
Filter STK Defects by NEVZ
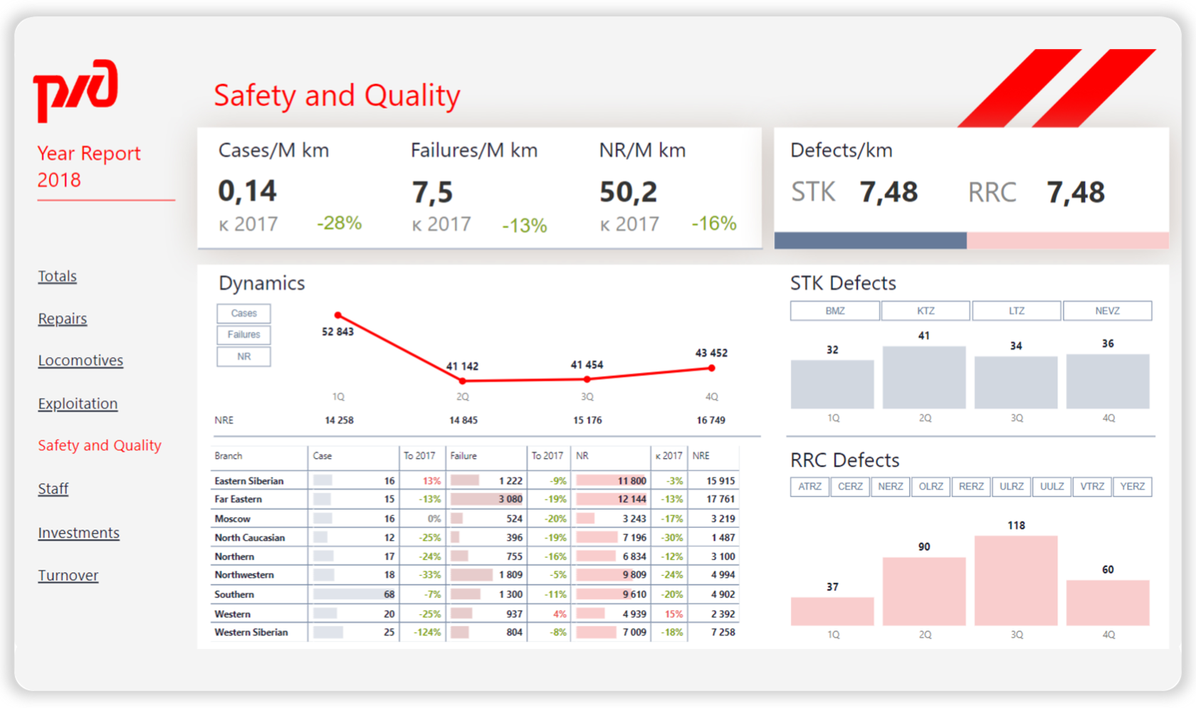(x=1107, y=310)
